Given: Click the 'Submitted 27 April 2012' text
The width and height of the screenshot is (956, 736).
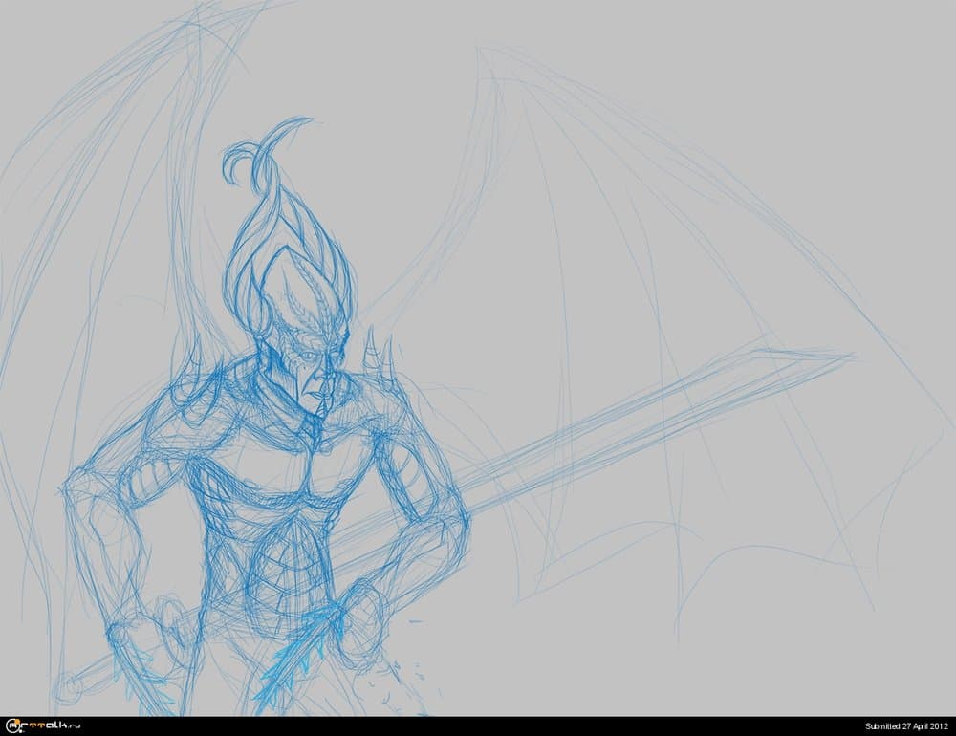Looking at the screenshot, I should [906, 725].
